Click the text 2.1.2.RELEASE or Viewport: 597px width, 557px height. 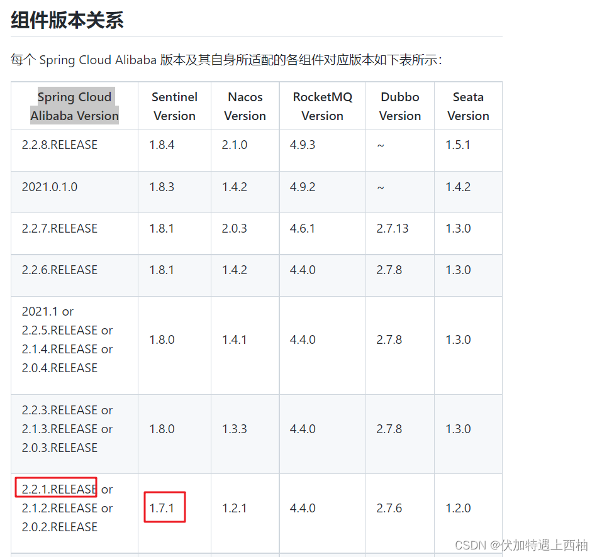point(67,509)
